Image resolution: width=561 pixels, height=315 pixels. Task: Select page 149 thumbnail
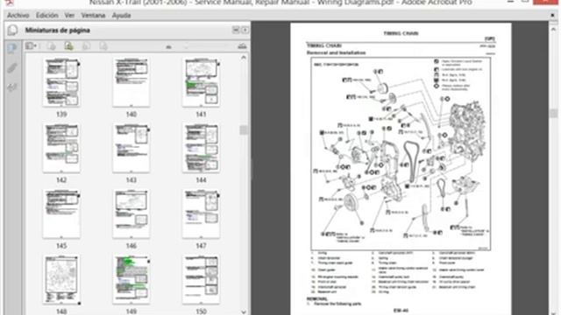(131, 280)
